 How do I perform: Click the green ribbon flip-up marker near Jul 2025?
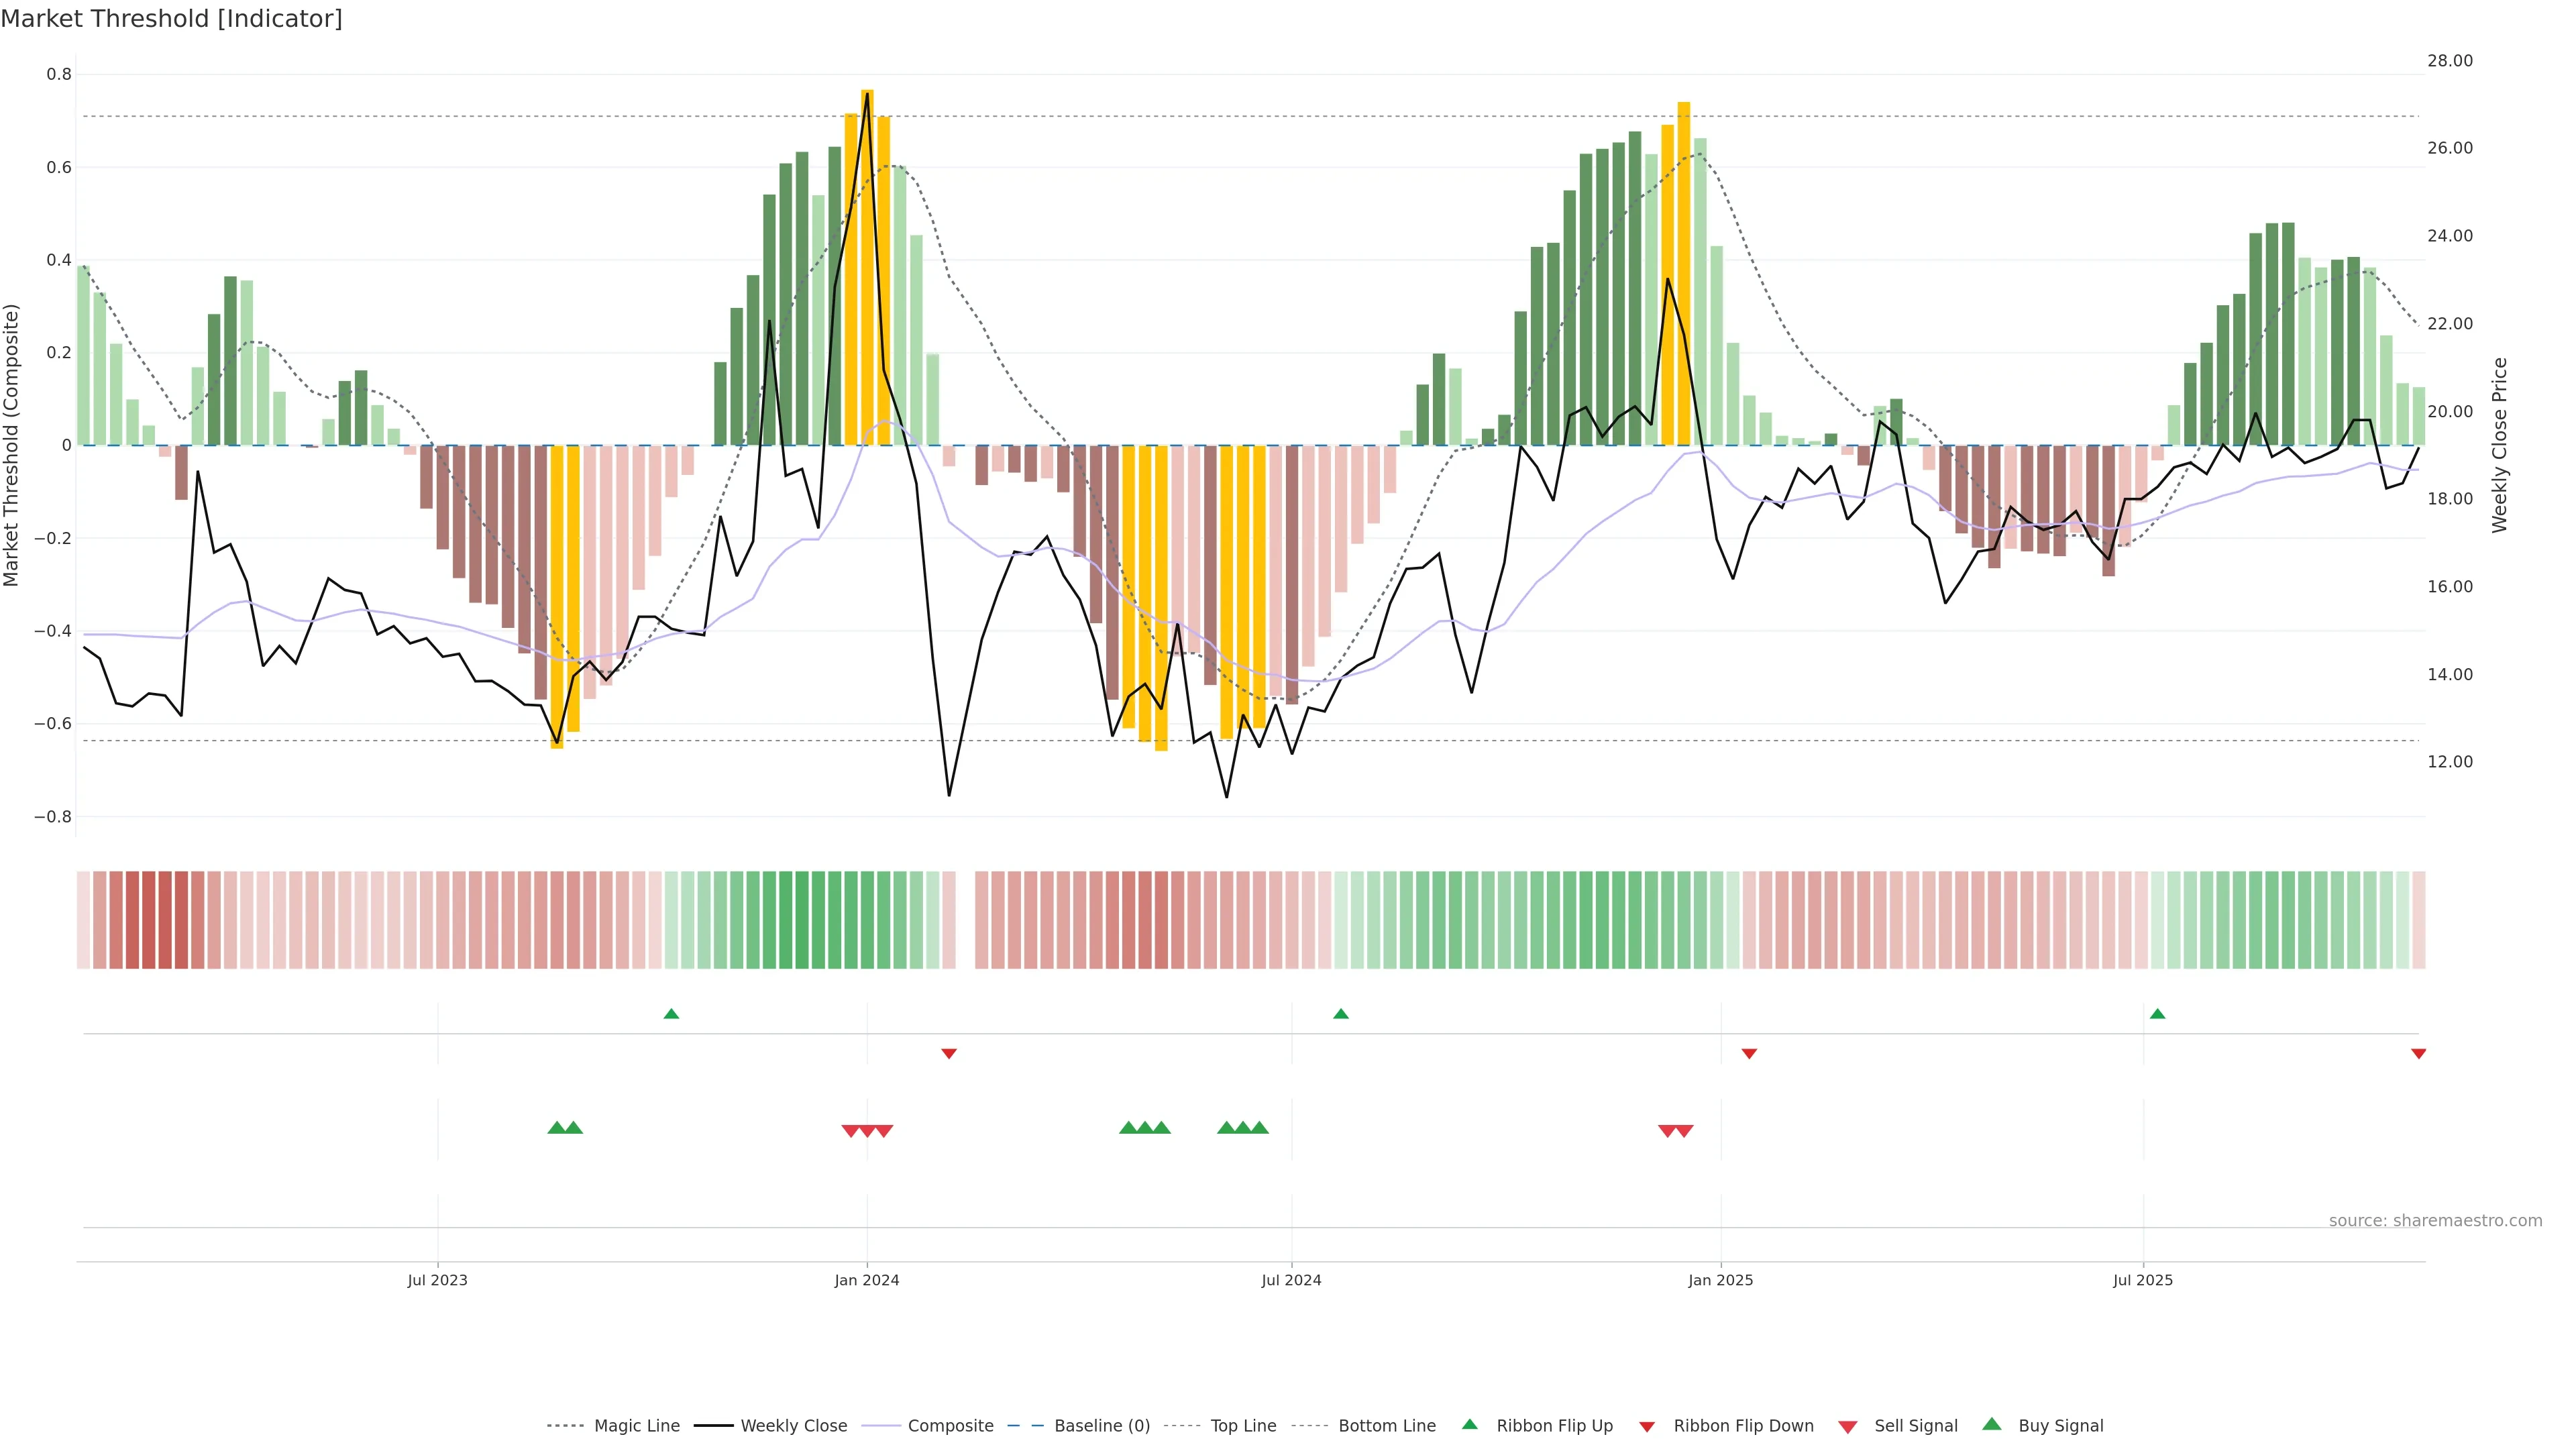point(2157,1014)
